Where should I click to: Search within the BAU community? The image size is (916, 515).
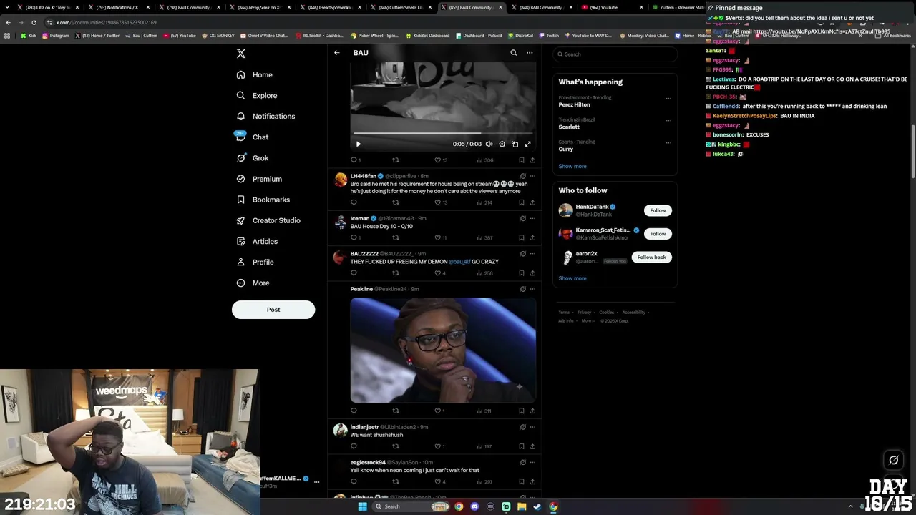point(513,53)
